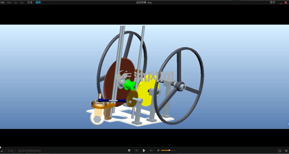
Task: Click the 本地 local source label
Action: [10, 151]
